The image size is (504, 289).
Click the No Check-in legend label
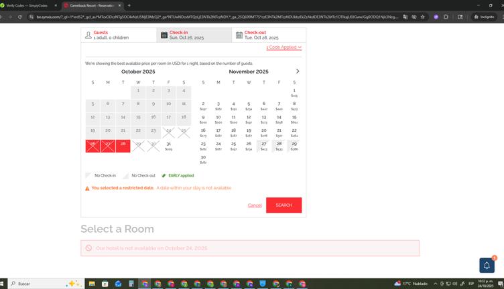pyautogui.click(x=105, y=176)
